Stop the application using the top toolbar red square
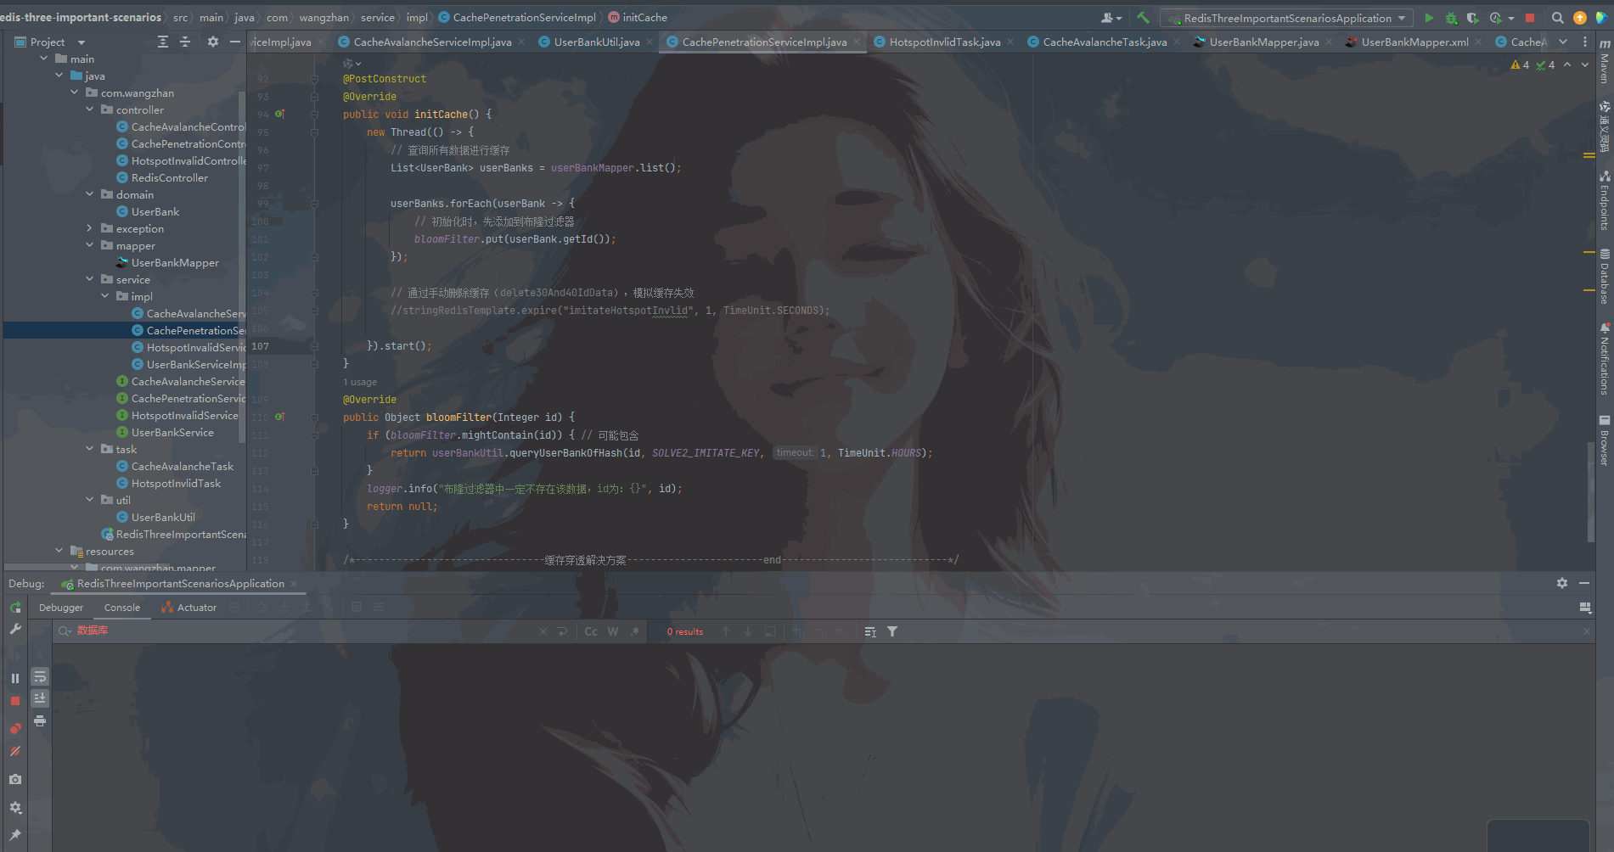 (1530, 18)
